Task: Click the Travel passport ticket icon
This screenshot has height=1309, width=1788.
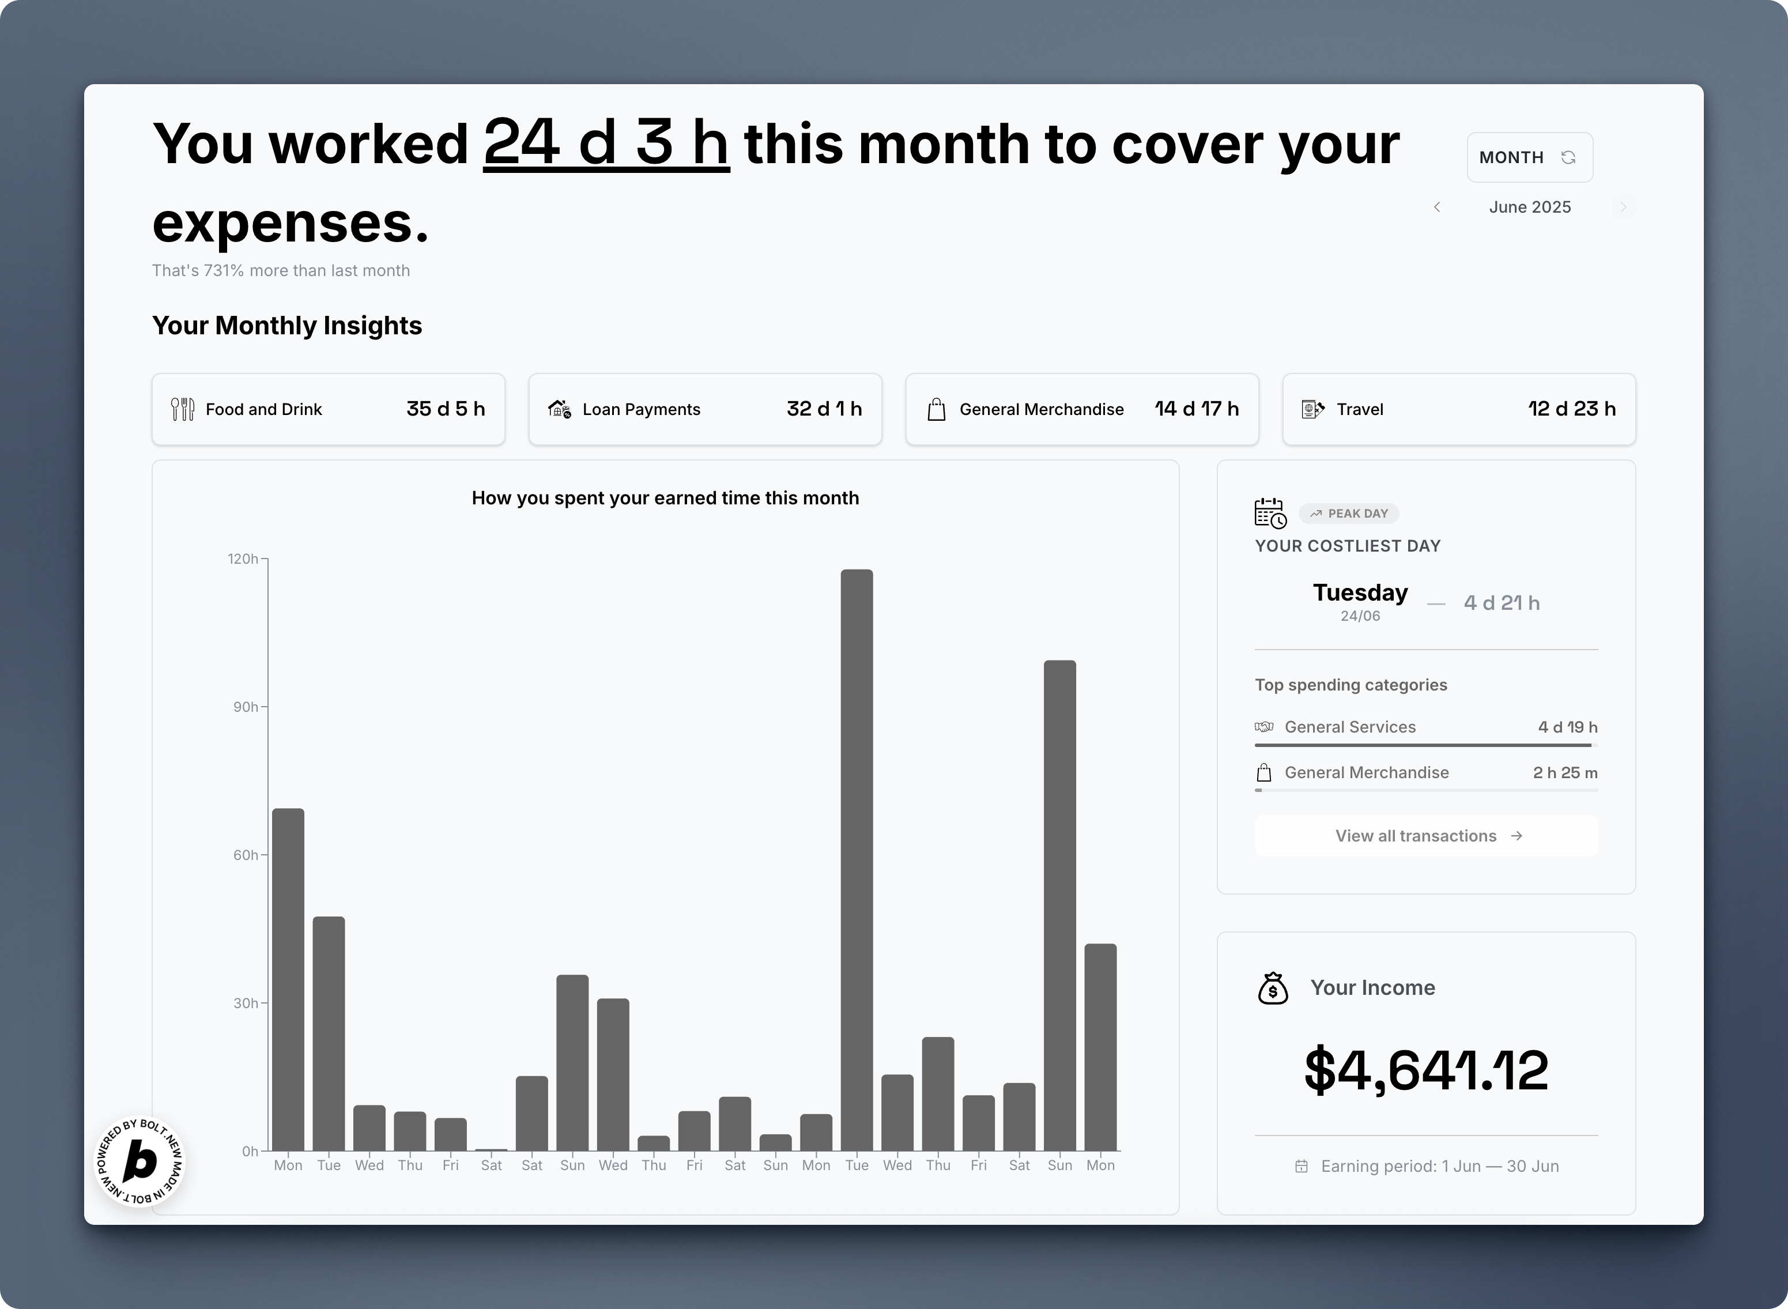Action: click(1312, 409)
